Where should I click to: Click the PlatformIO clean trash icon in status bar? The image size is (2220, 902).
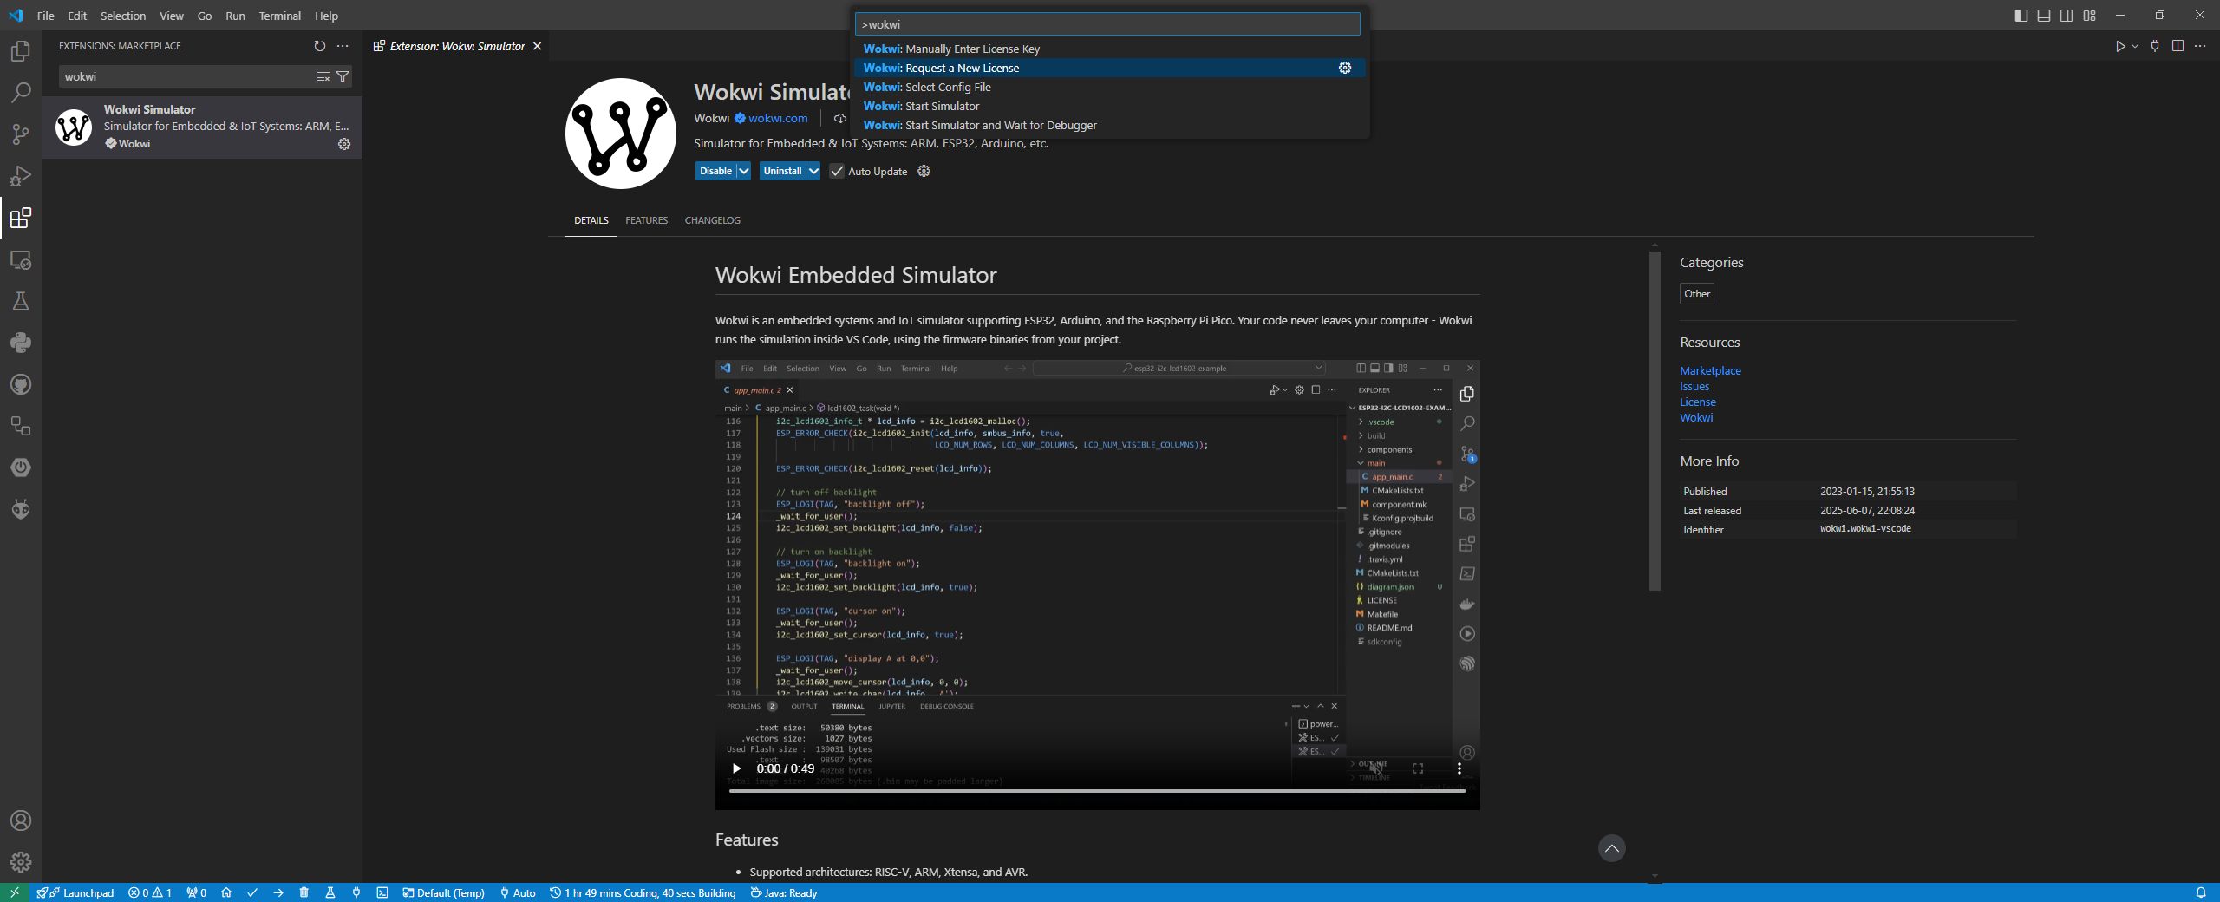pos(304,892)
